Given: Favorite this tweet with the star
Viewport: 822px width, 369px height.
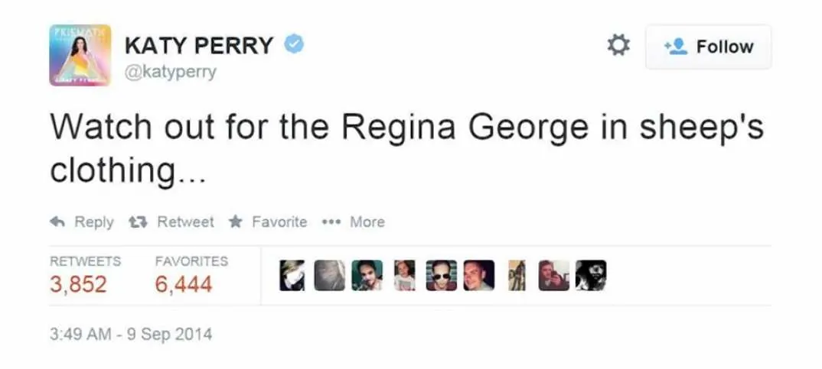Looking at the screenshot, I should pyautogui.click(x=268, y=222).
